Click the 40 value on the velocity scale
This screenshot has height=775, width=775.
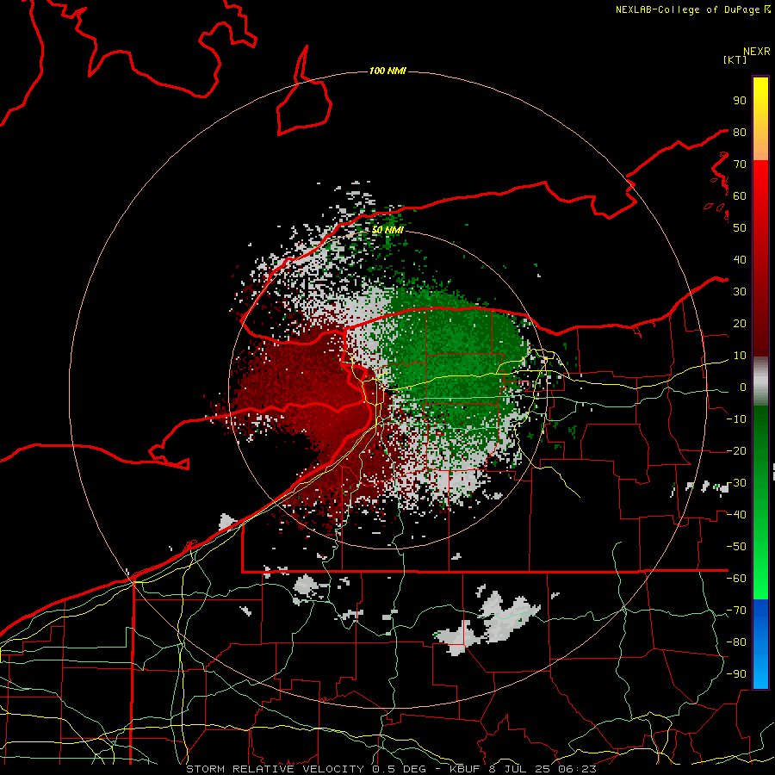740,259
